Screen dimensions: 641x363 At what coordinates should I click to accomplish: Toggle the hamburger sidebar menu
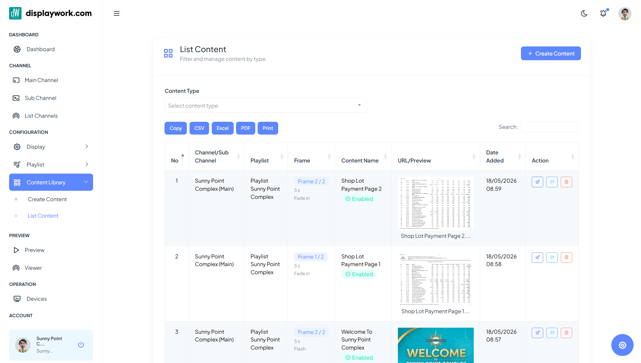point(117,13)
